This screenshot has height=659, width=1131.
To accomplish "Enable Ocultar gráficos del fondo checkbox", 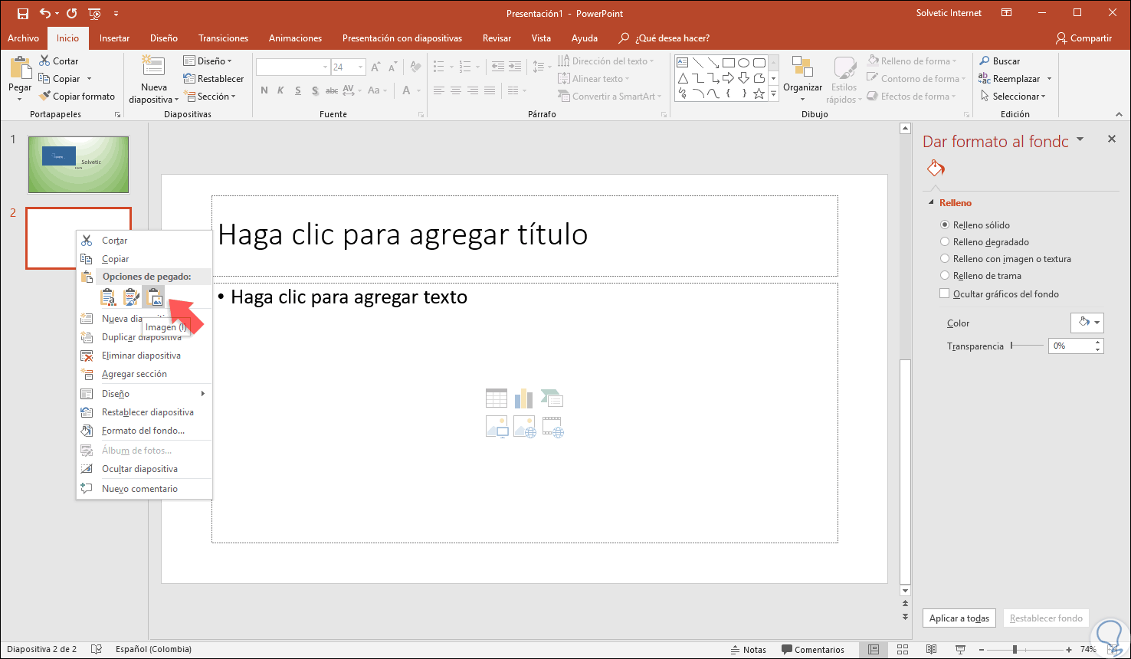I will click(x=945, y=294).
